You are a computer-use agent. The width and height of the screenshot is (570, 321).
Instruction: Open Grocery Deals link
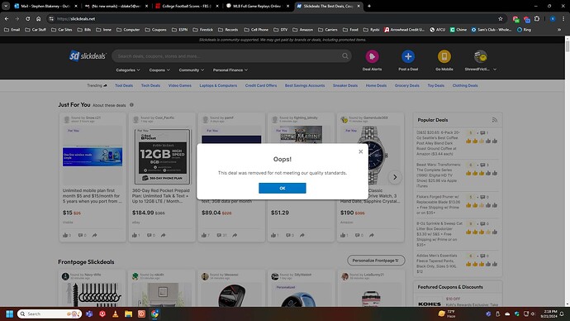(x=406, y=85)
